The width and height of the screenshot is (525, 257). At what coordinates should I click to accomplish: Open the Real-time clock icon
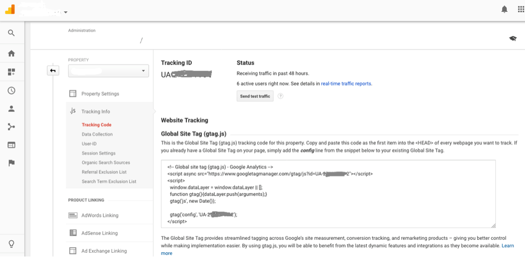(x=11, y=90)
